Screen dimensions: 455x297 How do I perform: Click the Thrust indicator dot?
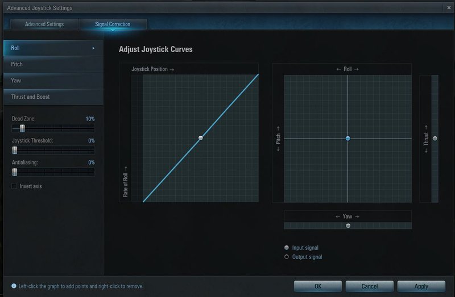(x=435, y=138)
